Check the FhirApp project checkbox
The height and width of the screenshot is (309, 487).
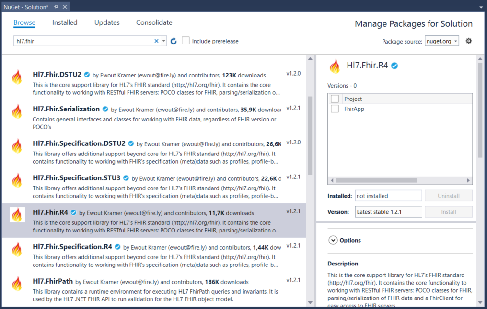(x=335, y=109)
